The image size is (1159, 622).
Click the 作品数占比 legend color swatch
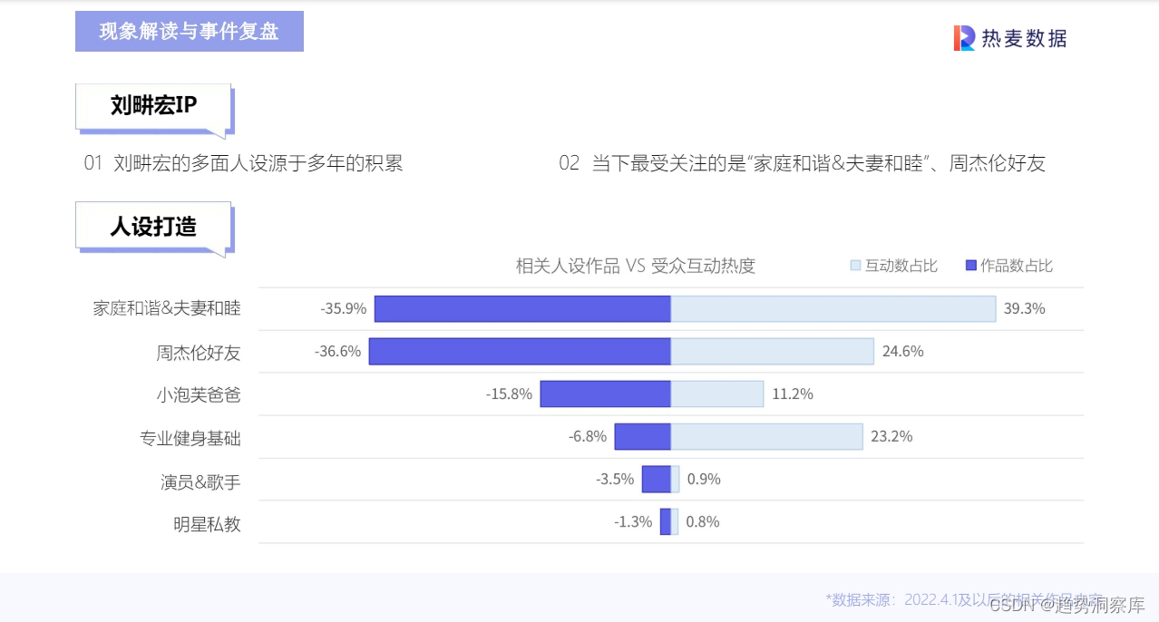971,266
